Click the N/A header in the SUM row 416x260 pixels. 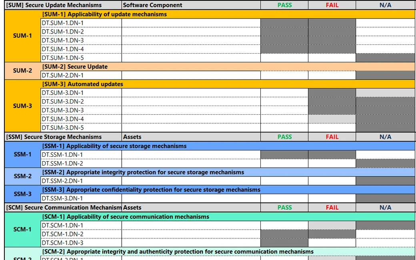point(386,5)
